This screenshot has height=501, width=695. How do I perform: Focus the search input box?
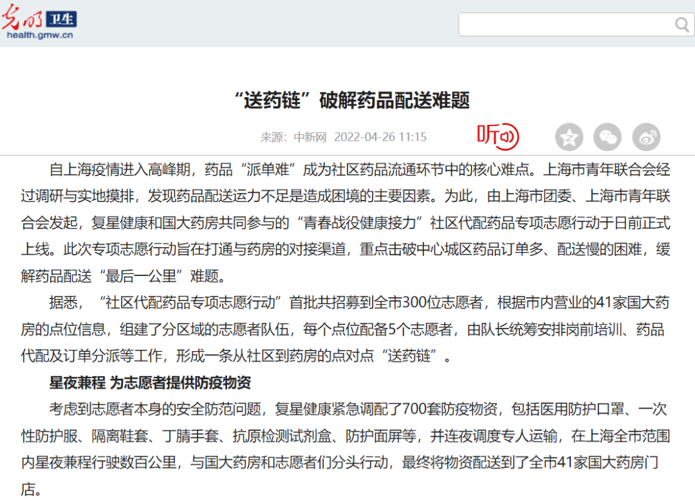[568, 24]
